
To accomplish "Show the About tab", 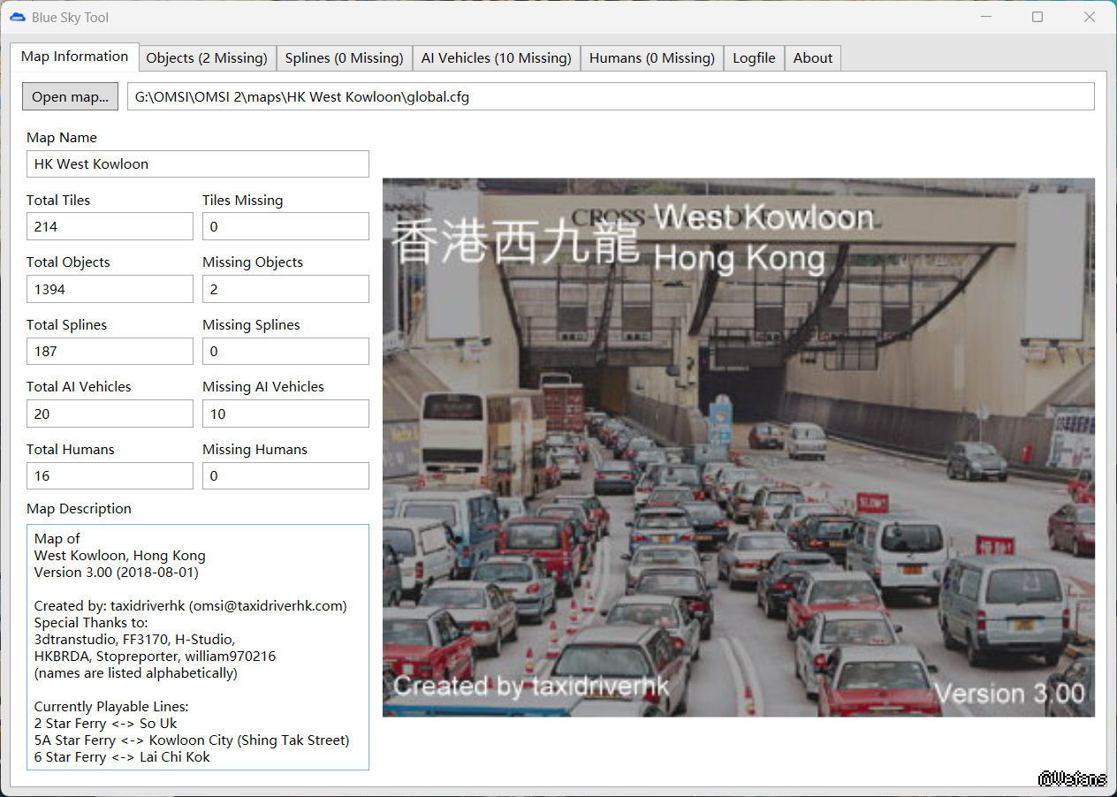I will [x=812, y=58].
